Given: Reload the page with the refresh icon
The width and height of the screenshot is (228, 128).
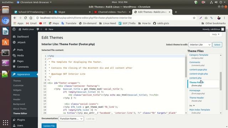Looking at the screenshot, I should click(25, 18).
